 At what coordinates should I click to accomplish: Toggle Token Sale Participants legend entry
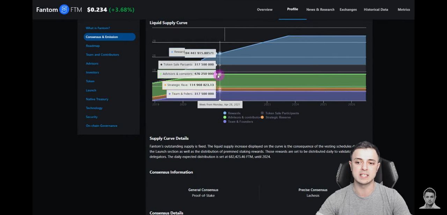tap(280, 113)
